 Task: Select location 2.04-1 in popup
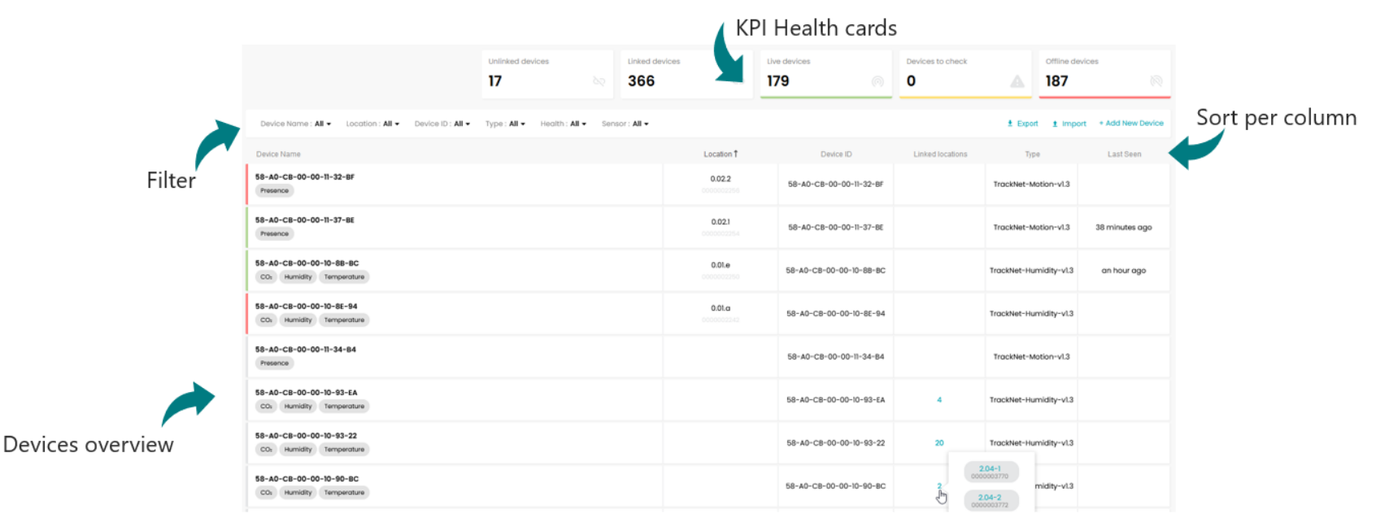991,472
